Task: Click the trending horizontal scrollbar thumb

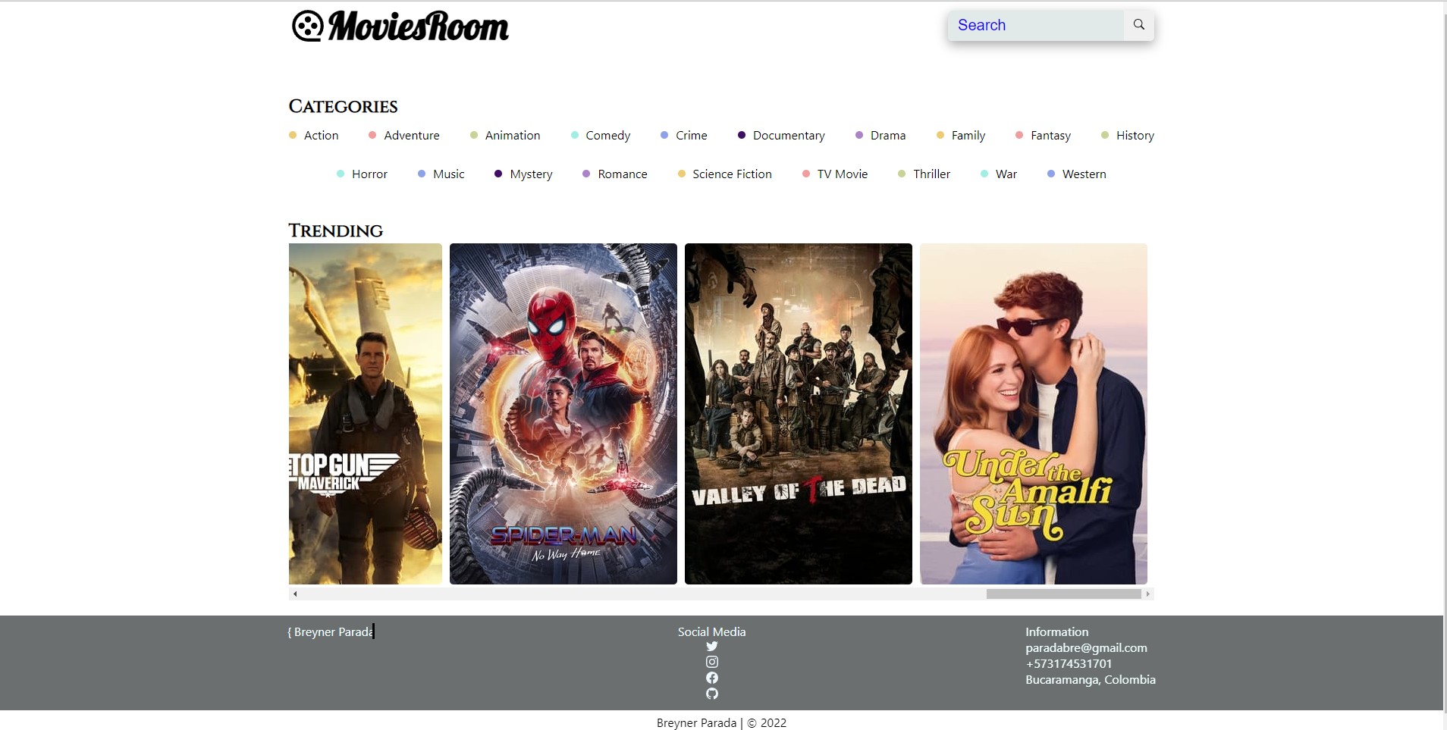Action: pos(1063,594)
